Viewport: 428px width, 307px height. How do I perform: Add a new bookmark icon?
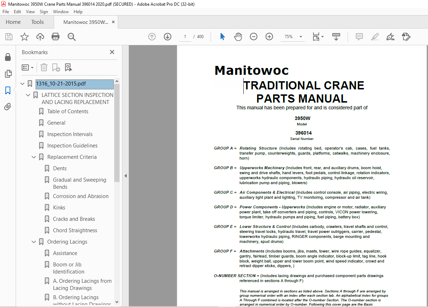point(56,67)
